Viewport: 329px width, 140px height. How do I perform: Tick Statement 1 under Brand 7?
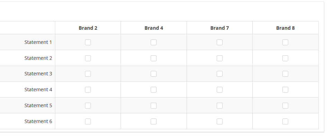click(219, 42)
